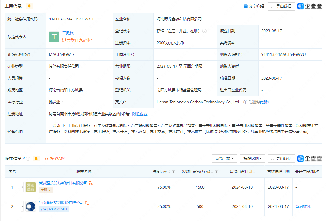Click the copy icon after 株洲潭龙益友新材料有限公司
This screenshot has height=221, width=326.
[x=91, y=183]
